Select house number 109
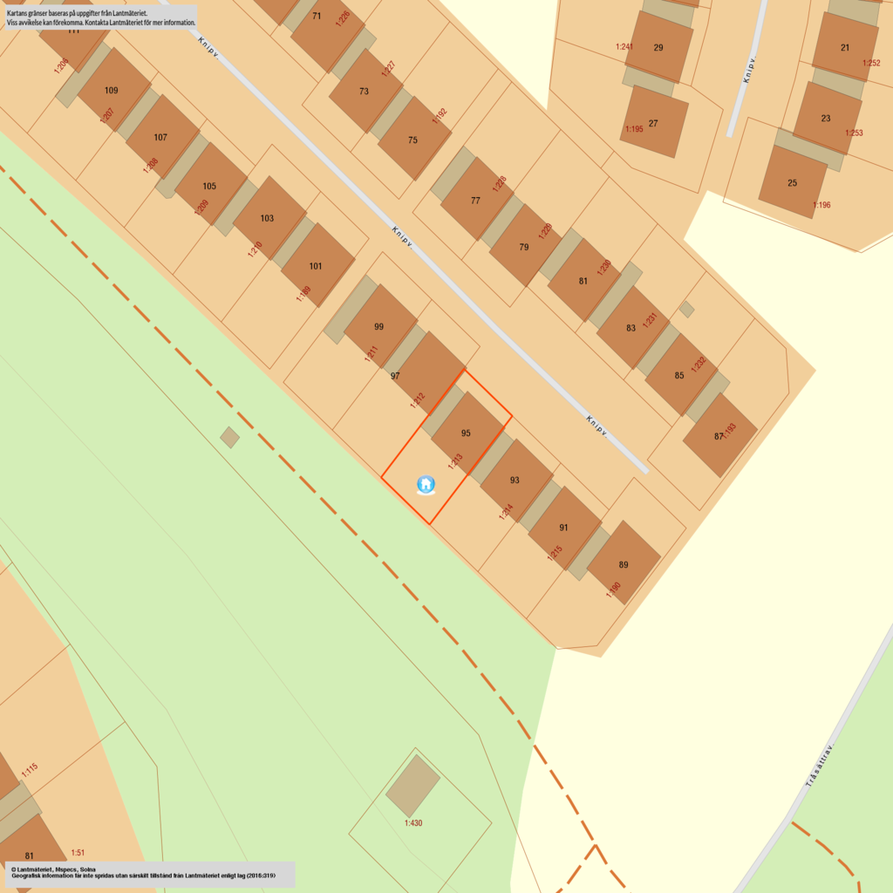The height and width of the screenshot is (893, 893). click(112, 91)
